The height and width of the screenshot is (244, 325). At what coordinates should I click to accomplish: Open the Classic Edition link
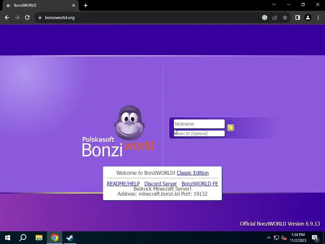[193, 173]
